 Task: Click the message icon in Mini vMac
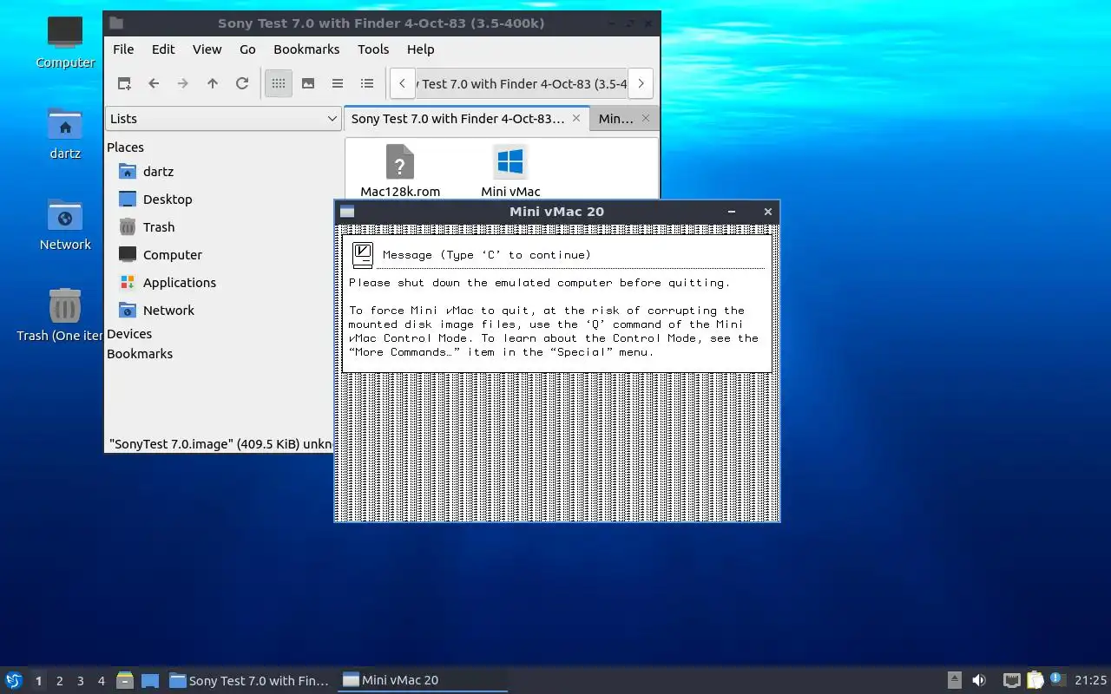click(x=363, y=255)
